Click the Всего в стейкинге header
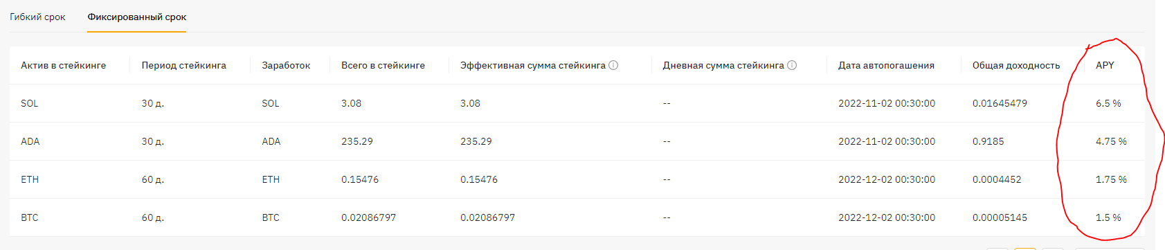The width and height of the screenshot is (1165, 250). pyautogui.click(x=383, y=65)
